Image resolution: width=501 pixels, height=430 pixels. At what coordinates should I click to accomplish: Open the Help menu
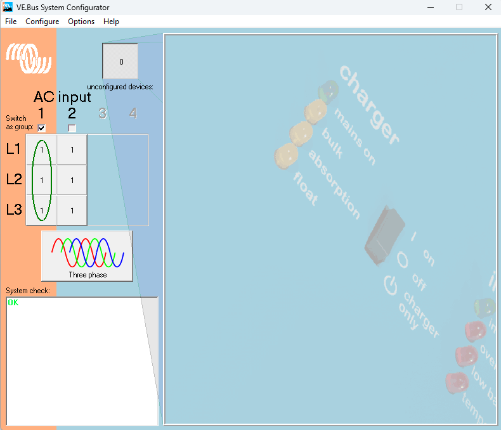click(x=111, y=22)
